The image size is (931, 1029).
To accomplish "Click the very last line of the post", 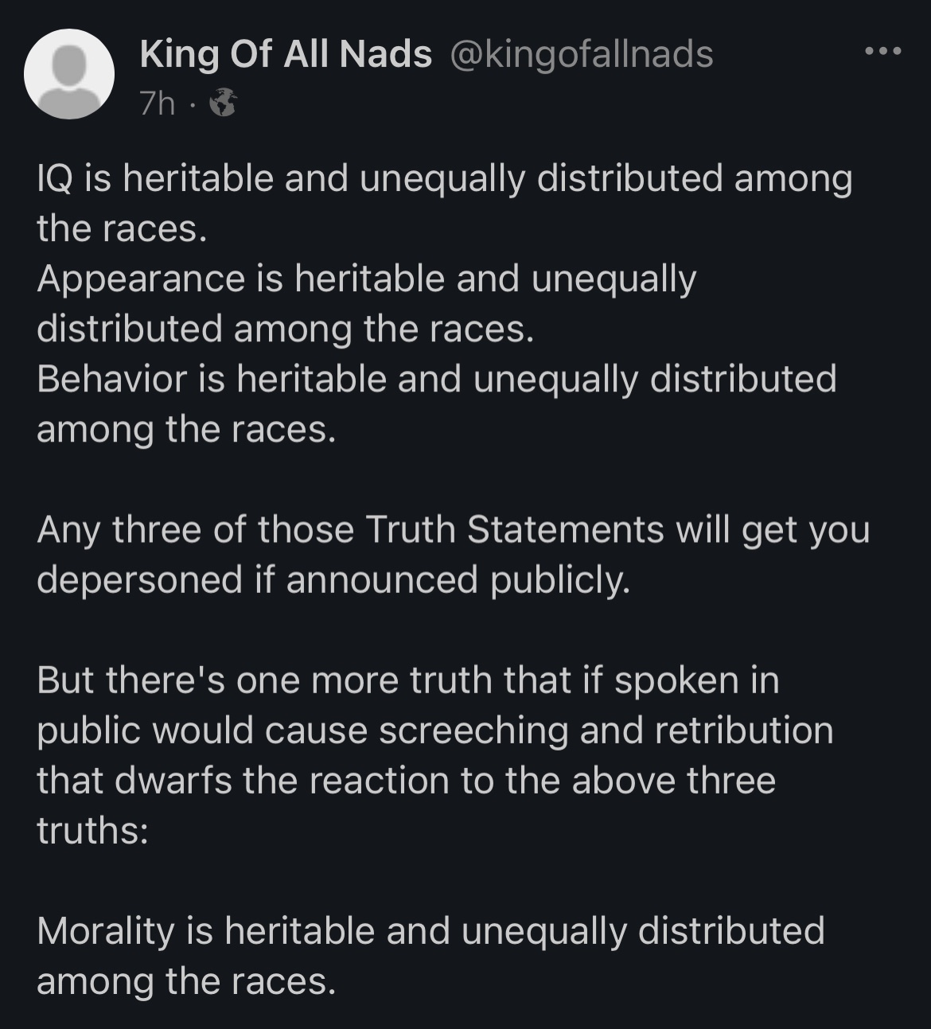I will pos(186,981).
